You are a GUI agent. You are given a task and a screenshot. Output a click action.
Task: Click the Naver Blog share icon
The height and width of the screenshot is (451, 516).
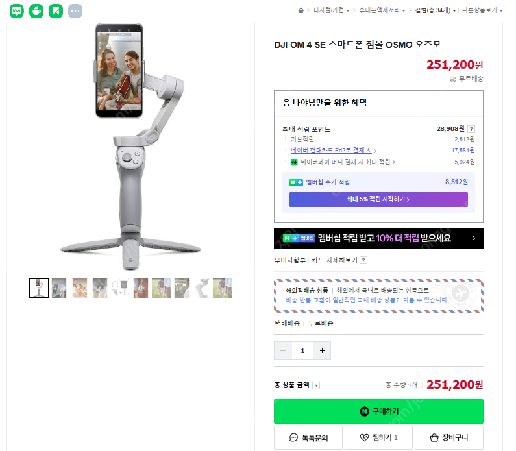click(17, 11)
